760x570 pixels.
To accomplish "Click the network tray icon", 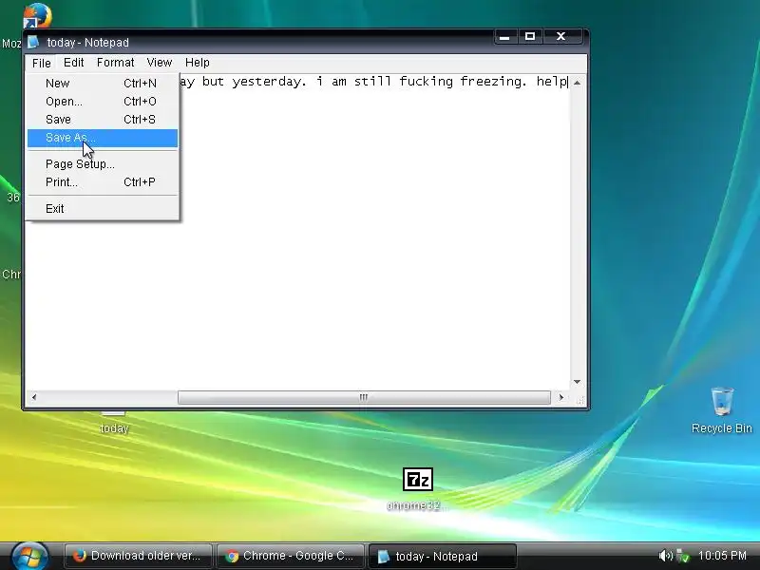I will pyautogui.click(x=682, y=556).
